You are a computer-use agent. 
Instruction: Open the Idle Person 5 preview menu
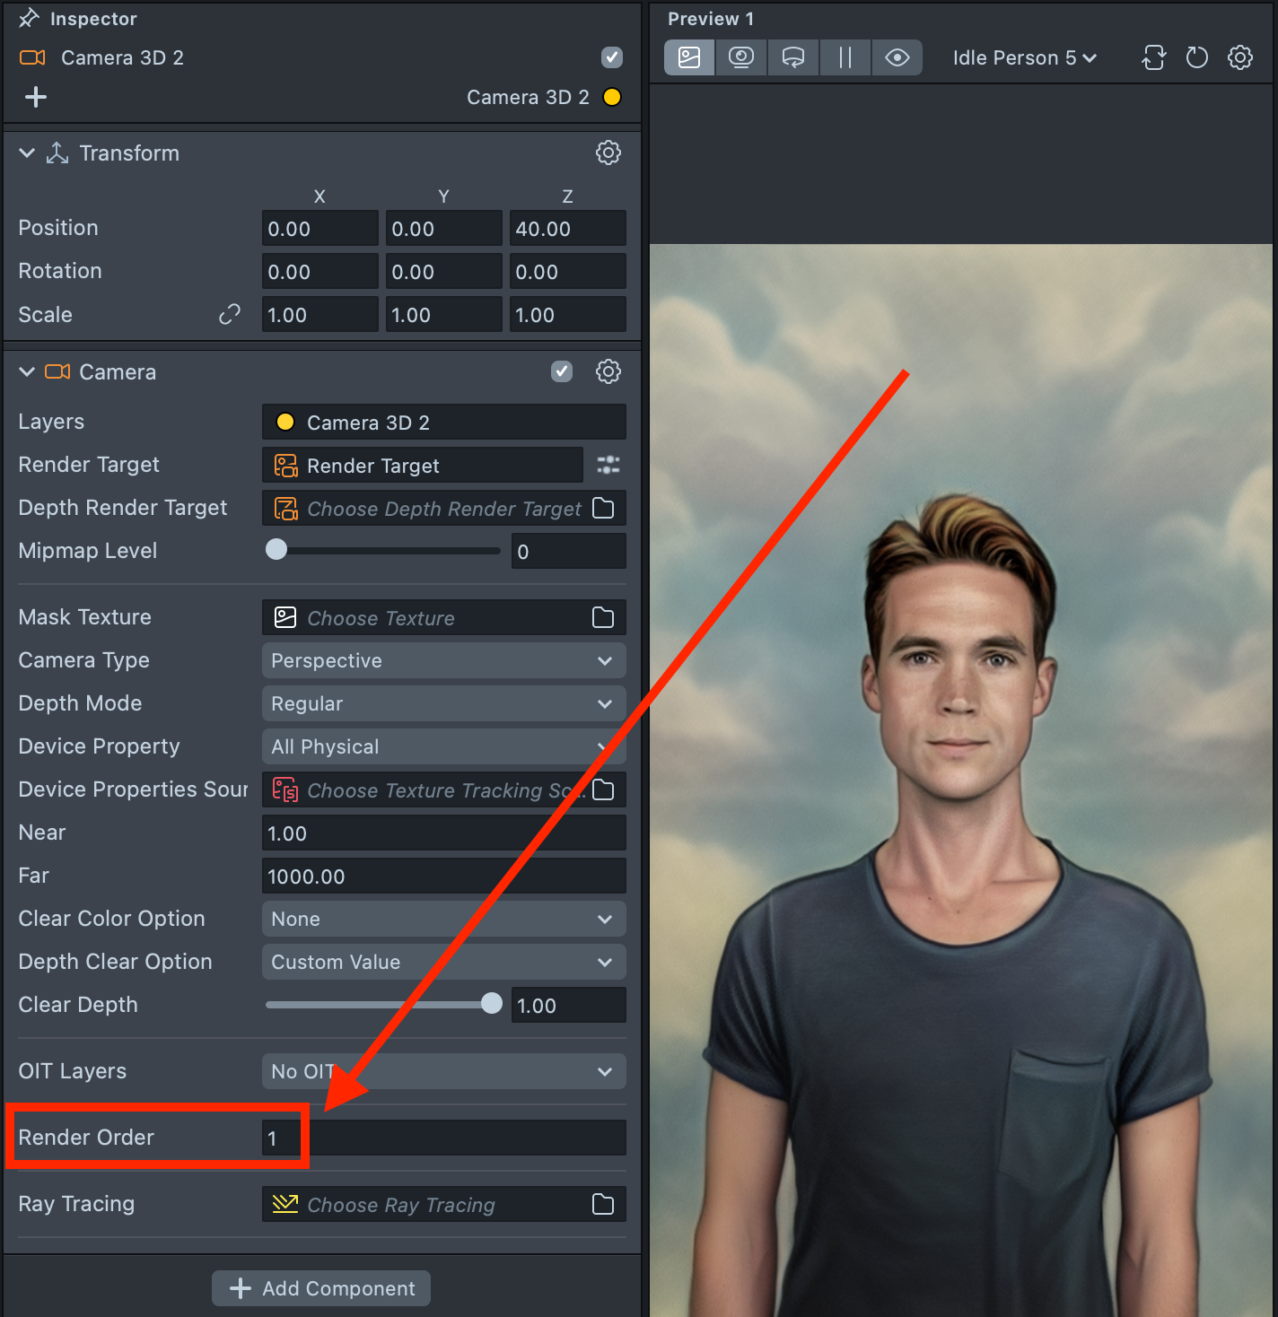click(x=1024, y=58)
